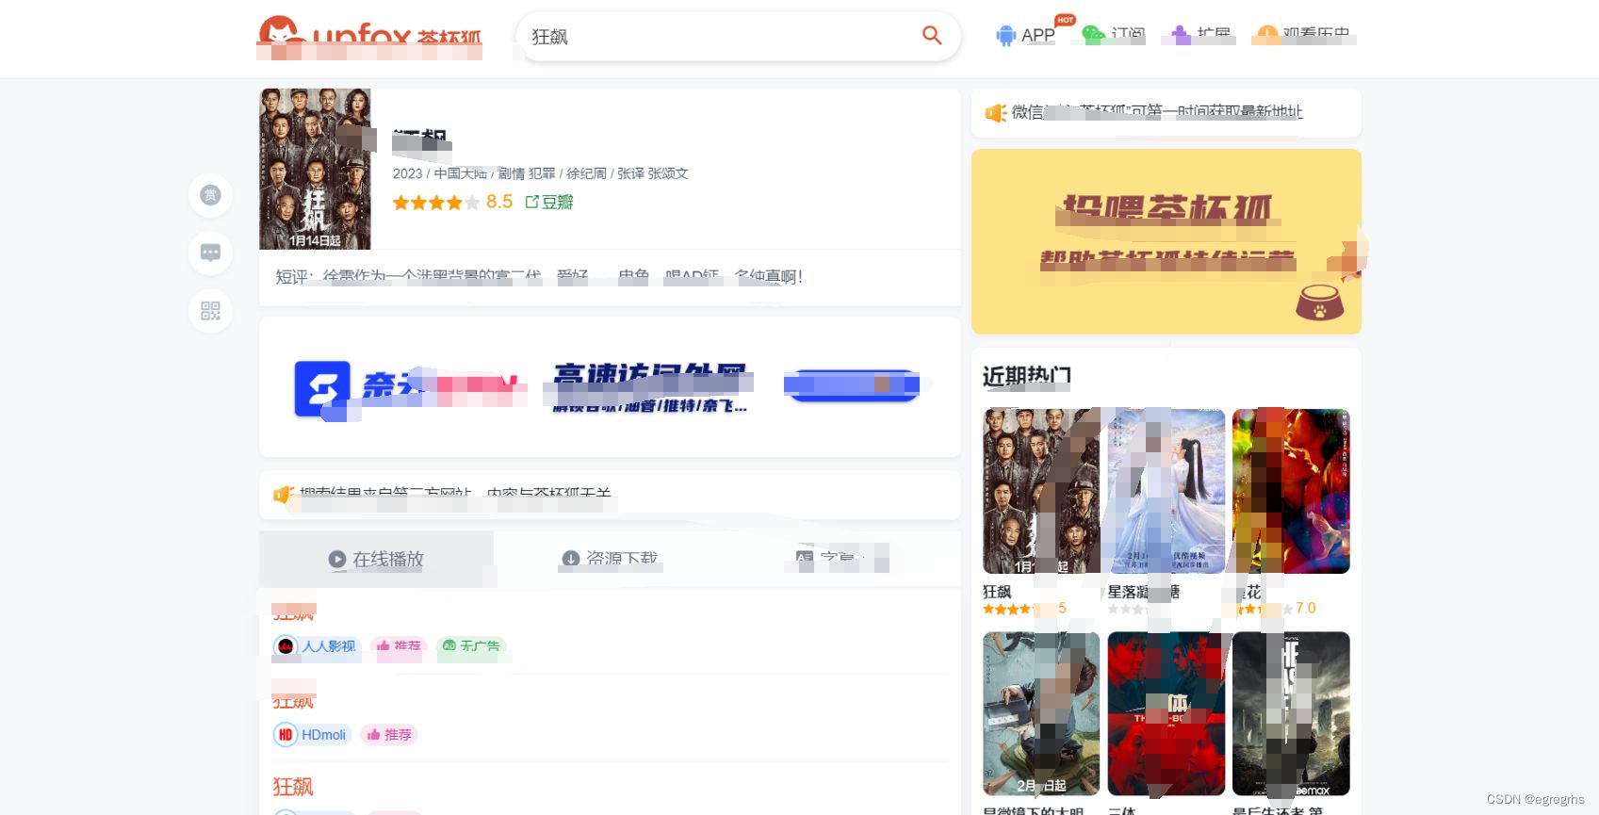
Task: Click the megaphone icon in search notice bar
Action: pyautogui.click(x=284, y=495)
